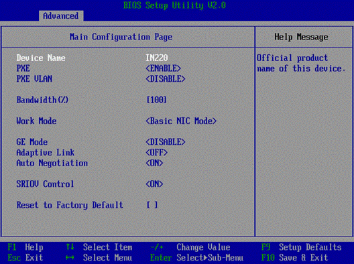Screen dimensions: 354x264
Task: Click the Esc Exit key hint
Action: pyautogui.click(x=25, y=257)
